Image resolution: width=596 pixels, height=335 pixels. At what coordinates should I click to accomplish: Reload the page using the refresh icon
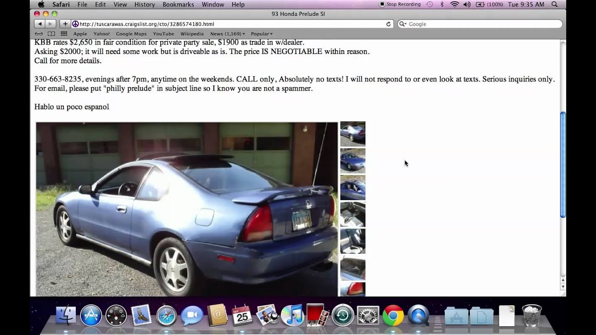388,24
